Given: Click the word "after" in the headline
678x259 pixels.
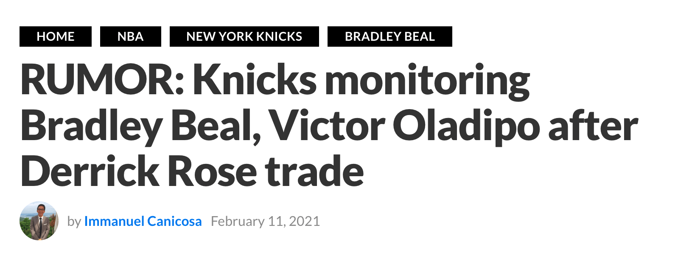Looking at the screenshot, I should (593, 126).
